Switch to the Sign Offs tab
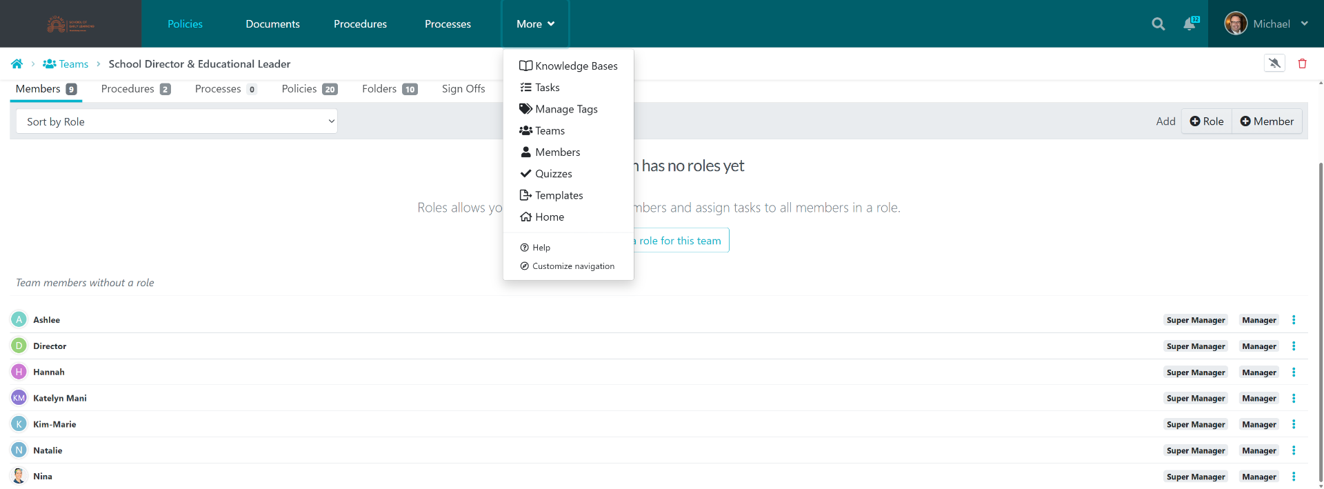 pos(463,89)
